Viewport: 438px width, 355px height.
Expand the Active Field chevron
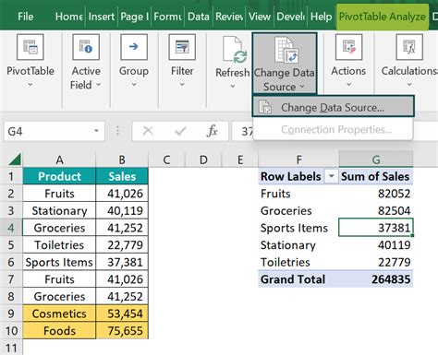tap(99, 84)
